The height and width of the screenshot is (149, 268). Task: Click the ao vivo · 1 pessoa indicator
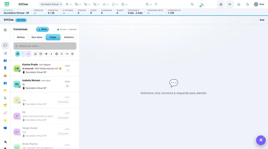pyautogui.click(x=67, y=29)
